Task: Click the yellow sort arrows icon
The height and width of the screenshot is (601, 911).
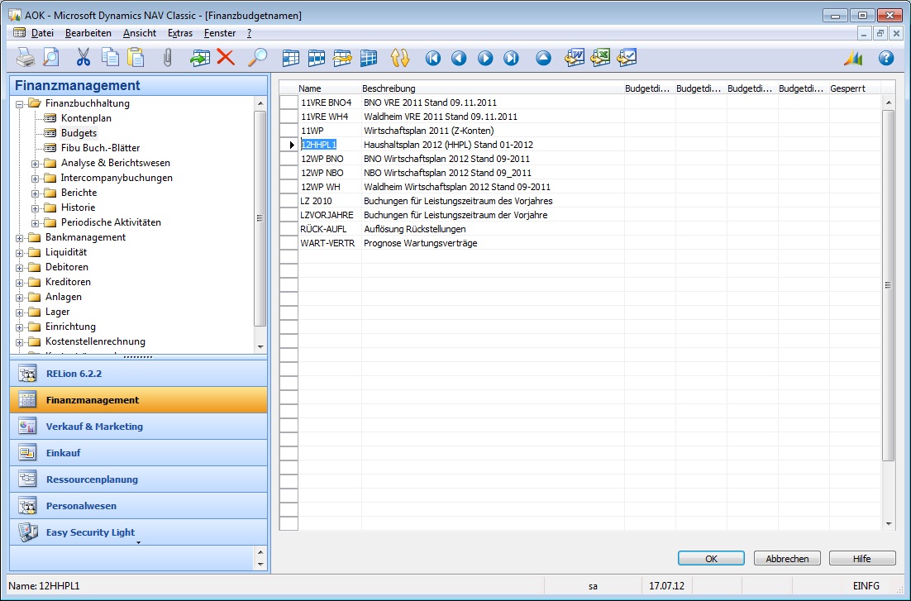Action: [400, 58]
